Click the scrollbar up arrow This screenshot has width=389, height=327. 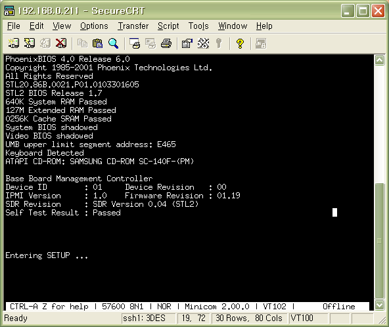pyautogui.click(x=379, y=60)
